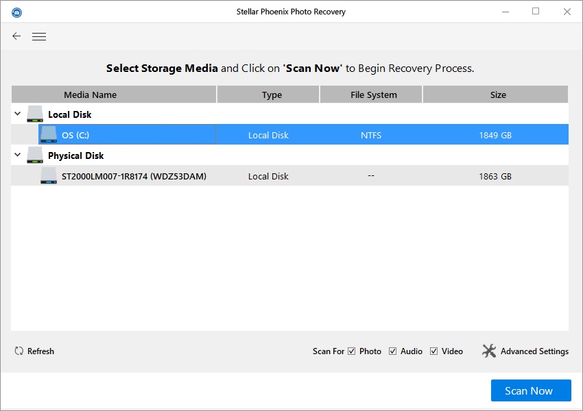Click the back arrow icon
The width and height of the screenshot is (583, 411).
coord(16,36)
